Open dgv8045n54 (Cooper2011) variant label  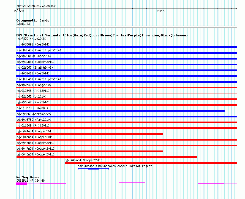36,137
